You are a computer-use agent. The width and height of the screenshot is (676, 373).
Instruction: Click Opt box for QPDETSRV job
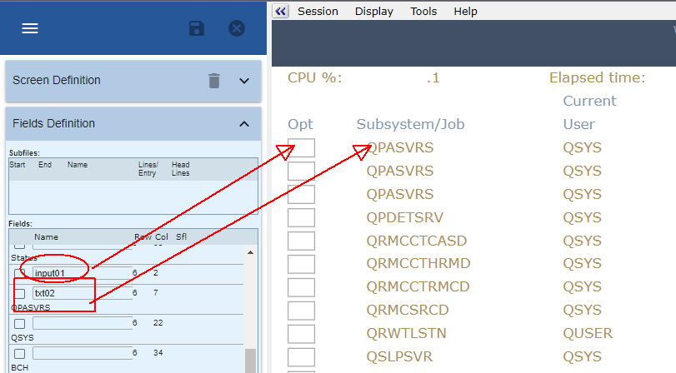coord(301,217)
